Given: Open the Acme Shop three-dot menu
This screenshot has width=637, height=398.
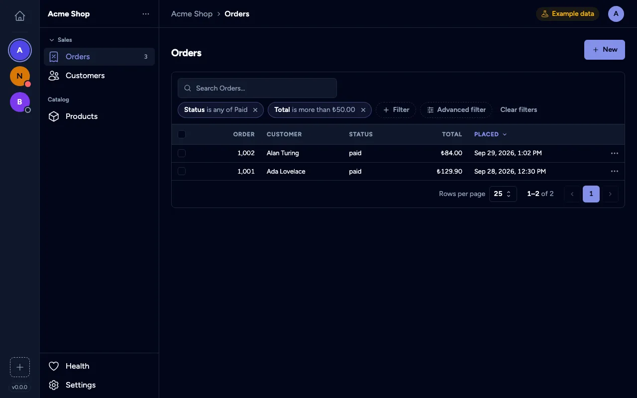Looking at the screenshot, I should 146,14.
